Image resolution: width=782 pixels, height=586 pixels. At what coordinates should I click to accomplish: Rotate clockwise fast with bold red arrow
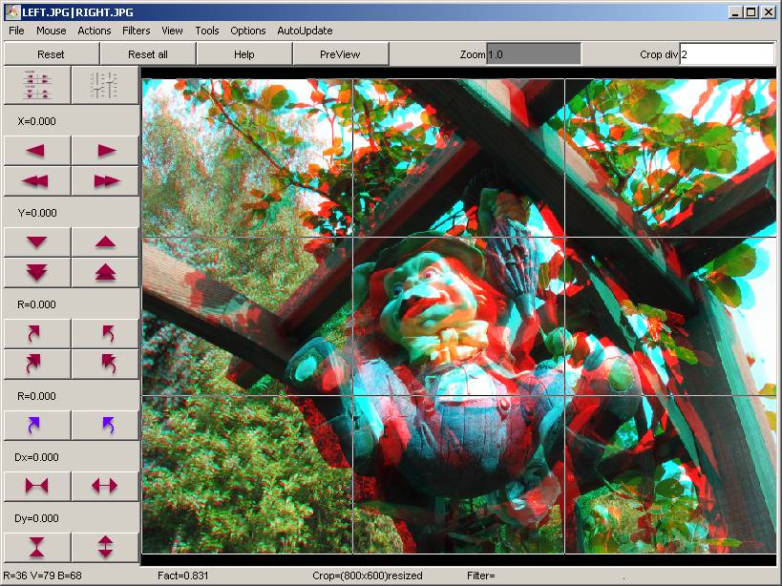37,364
